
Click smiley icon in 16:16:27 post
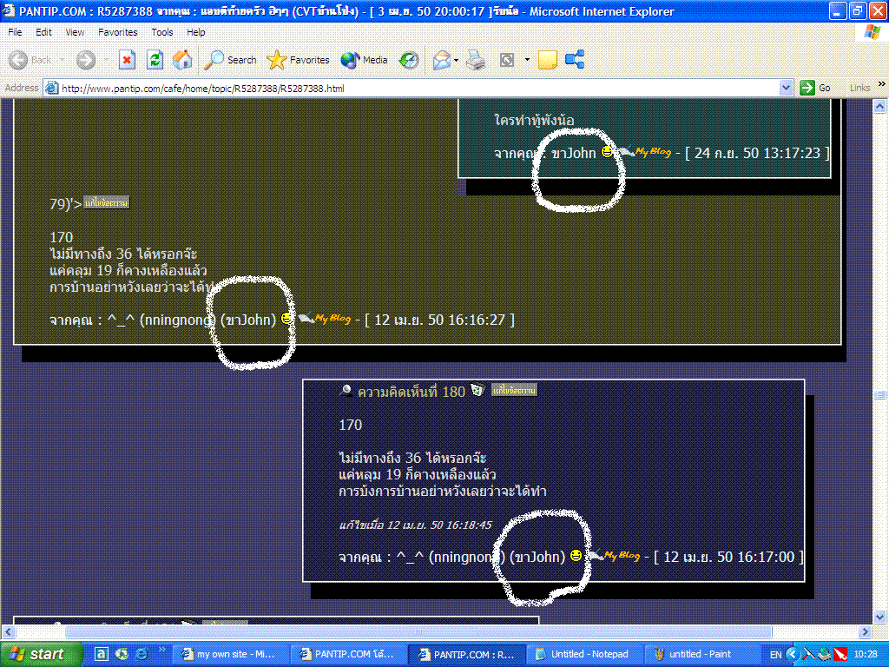coord(287,318)
